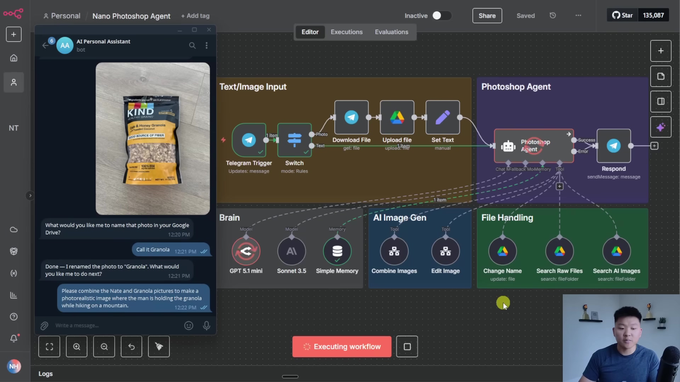Click the reset zoom undo button
Screen dimensions: 680x382
(x=131, y=347)
